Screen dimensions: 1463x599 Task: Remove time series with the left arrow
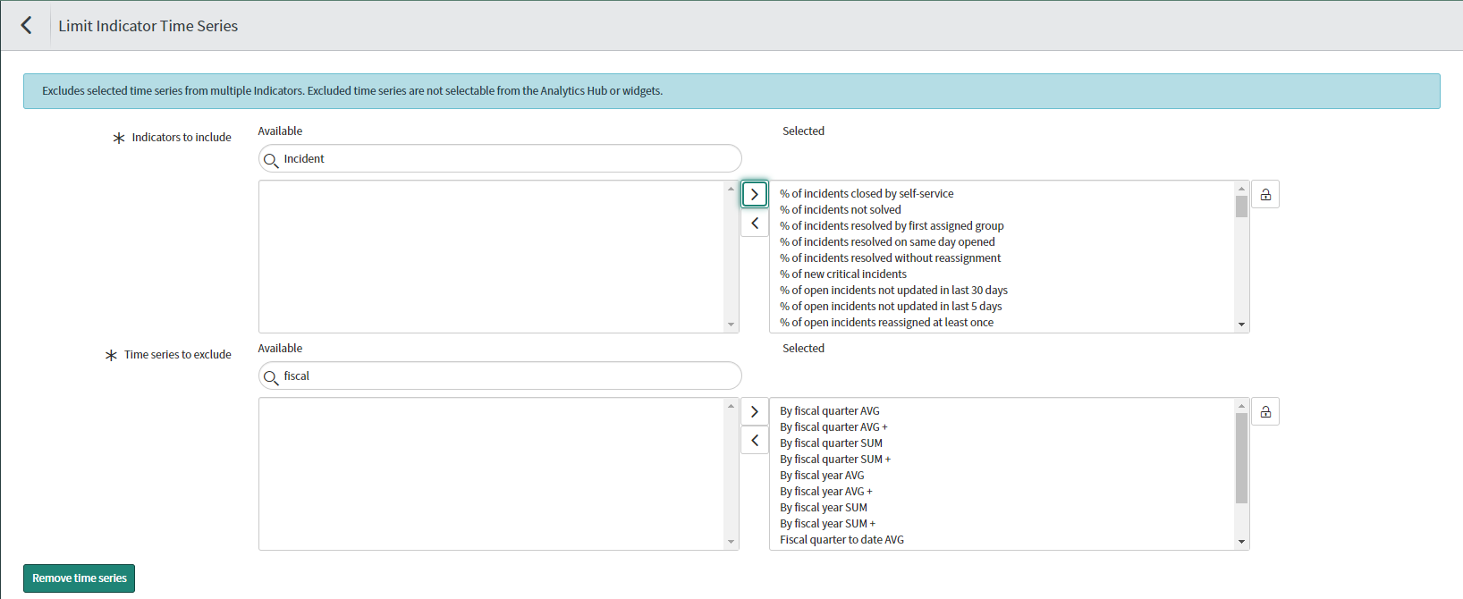pos(755,440)
